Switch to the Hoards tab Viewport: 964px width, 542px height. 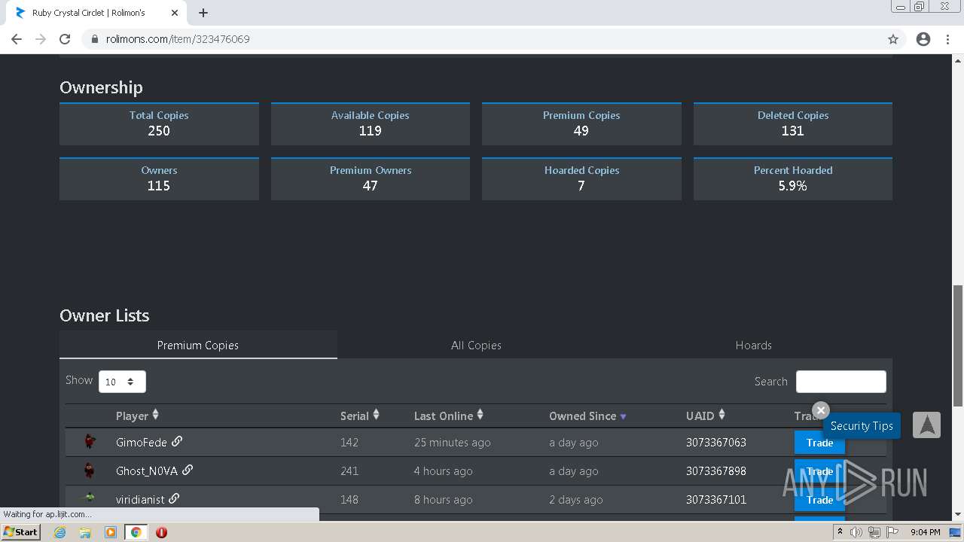[754, 345]
